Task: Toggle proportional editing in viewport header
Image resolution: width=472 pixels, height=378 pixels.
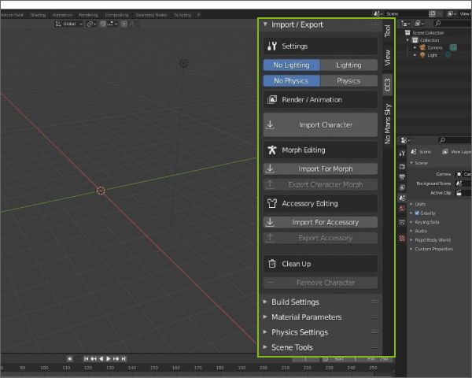Action: tap(124, 24)
